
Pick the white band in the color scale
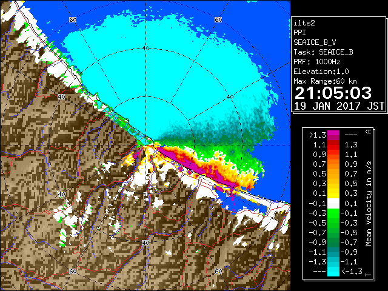pyautogui.click(x=333, y=204)
